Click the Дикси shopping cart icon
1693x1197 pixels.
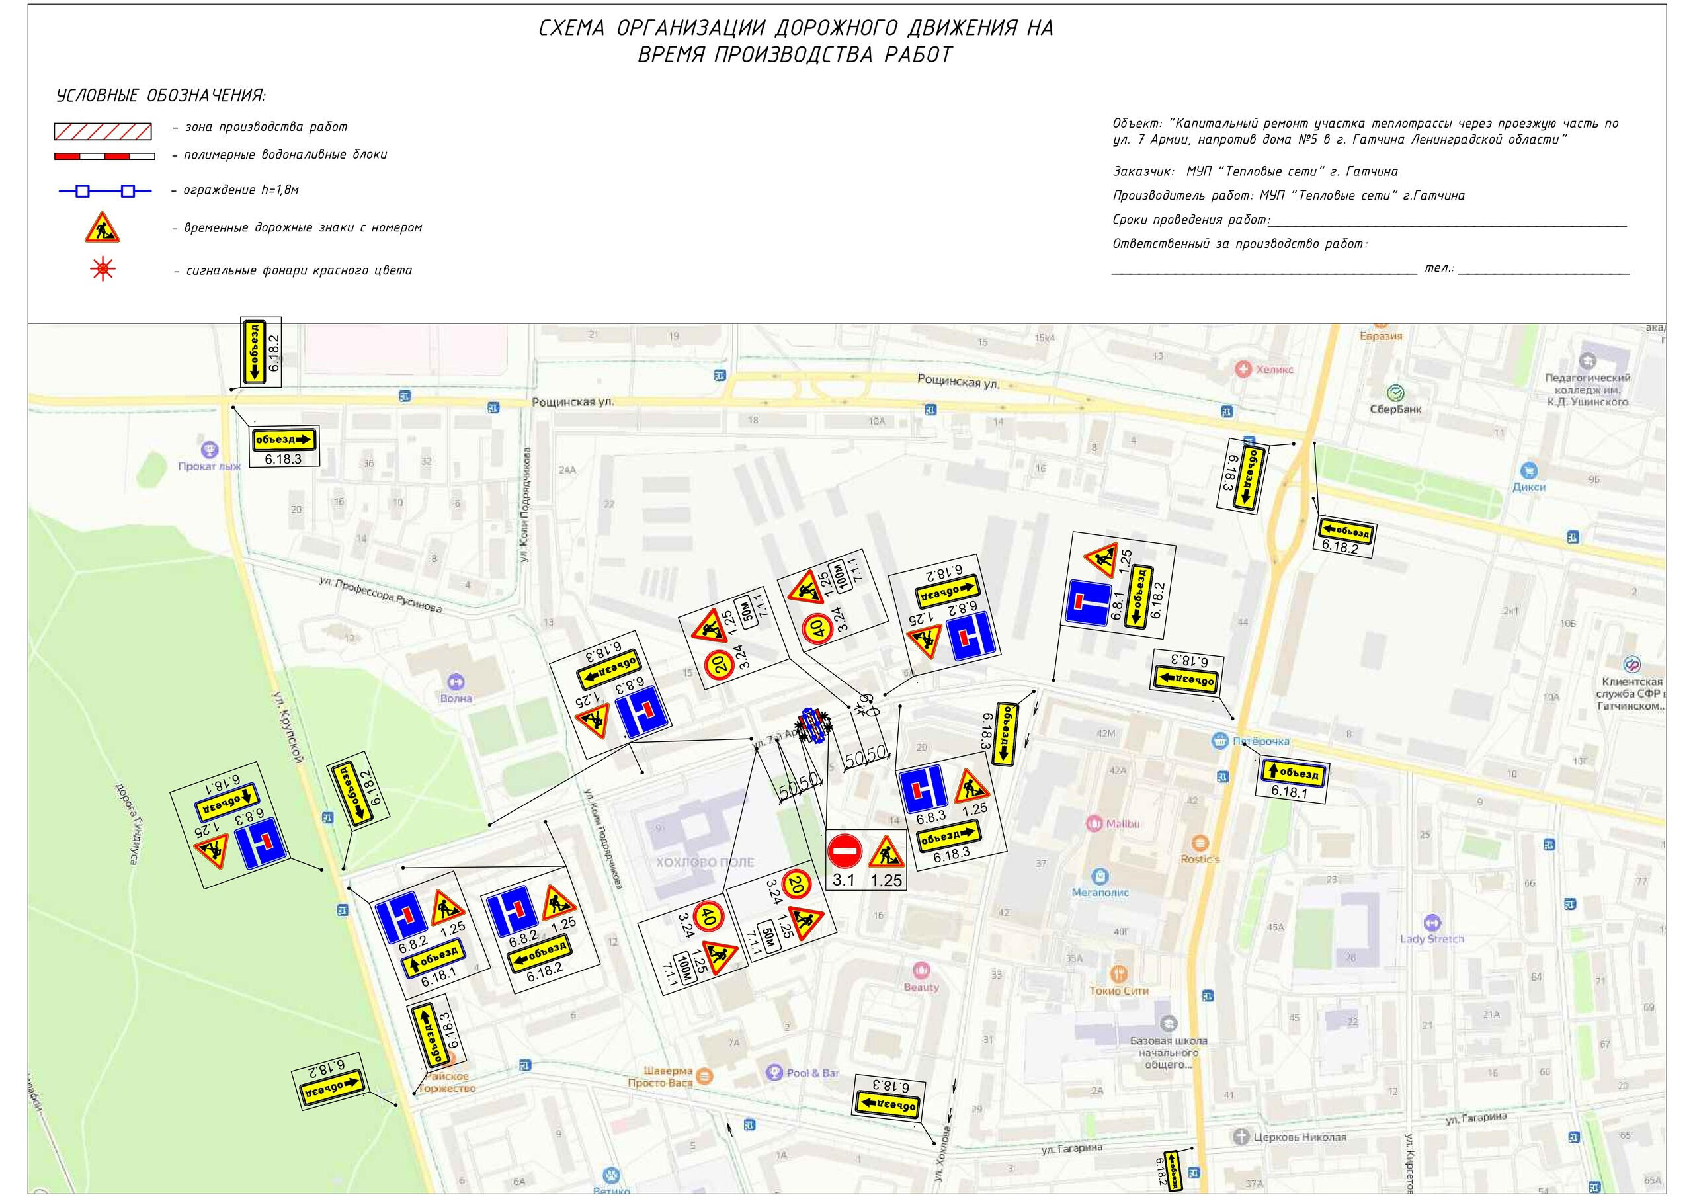1528,471
